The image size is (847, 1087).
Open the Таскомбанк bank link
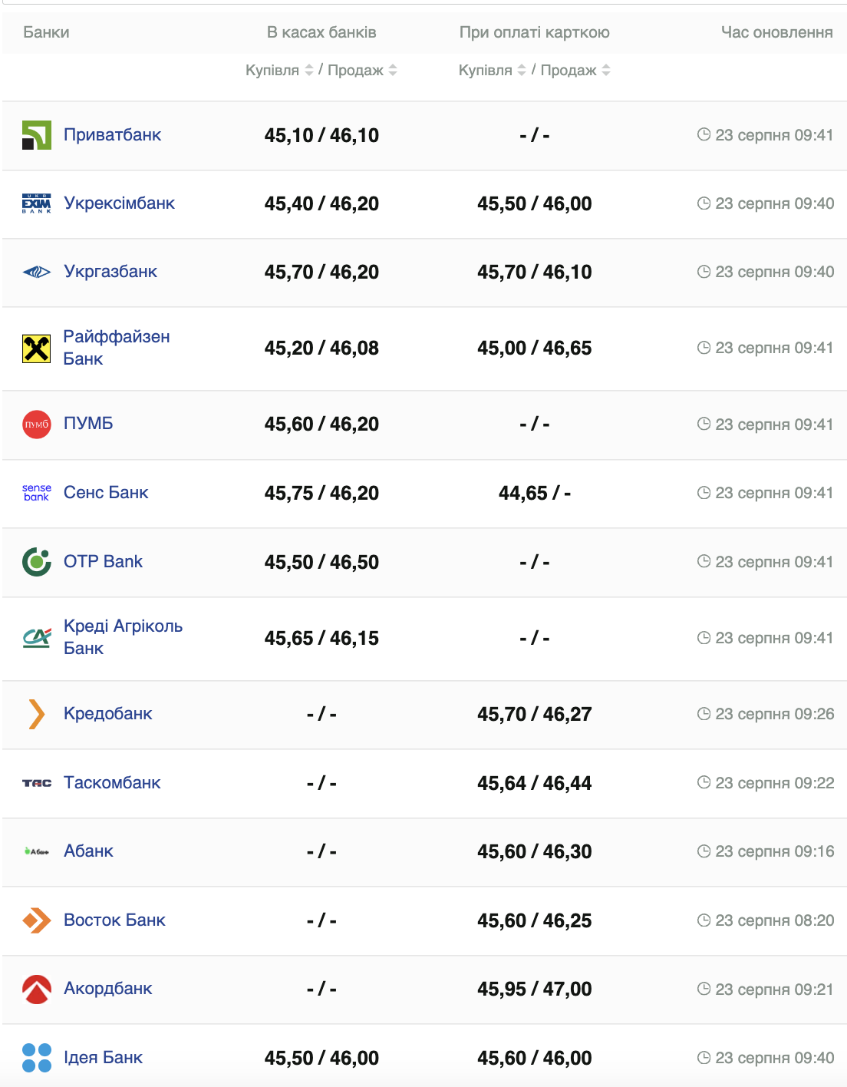pyautogui.click(x=112, y=783)
